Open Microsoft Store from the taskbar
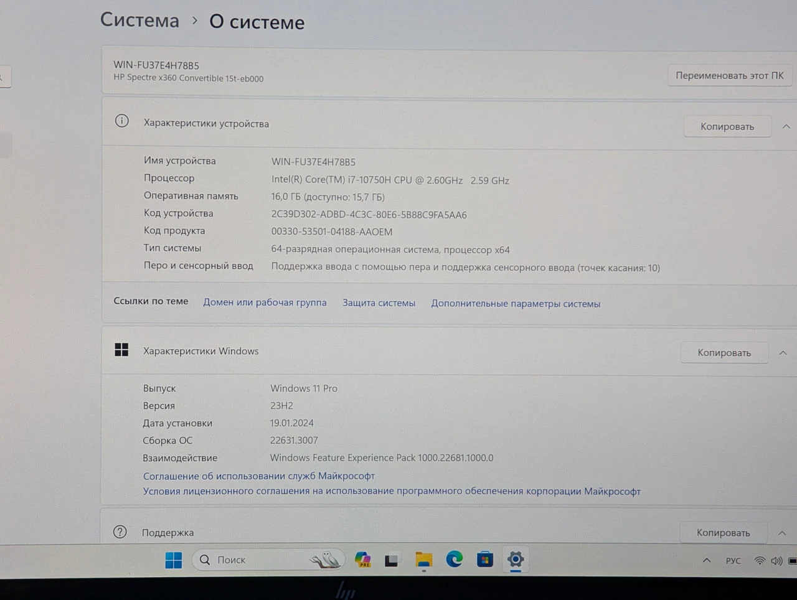This screenshot has width=797, height=600. click(485, 560)
